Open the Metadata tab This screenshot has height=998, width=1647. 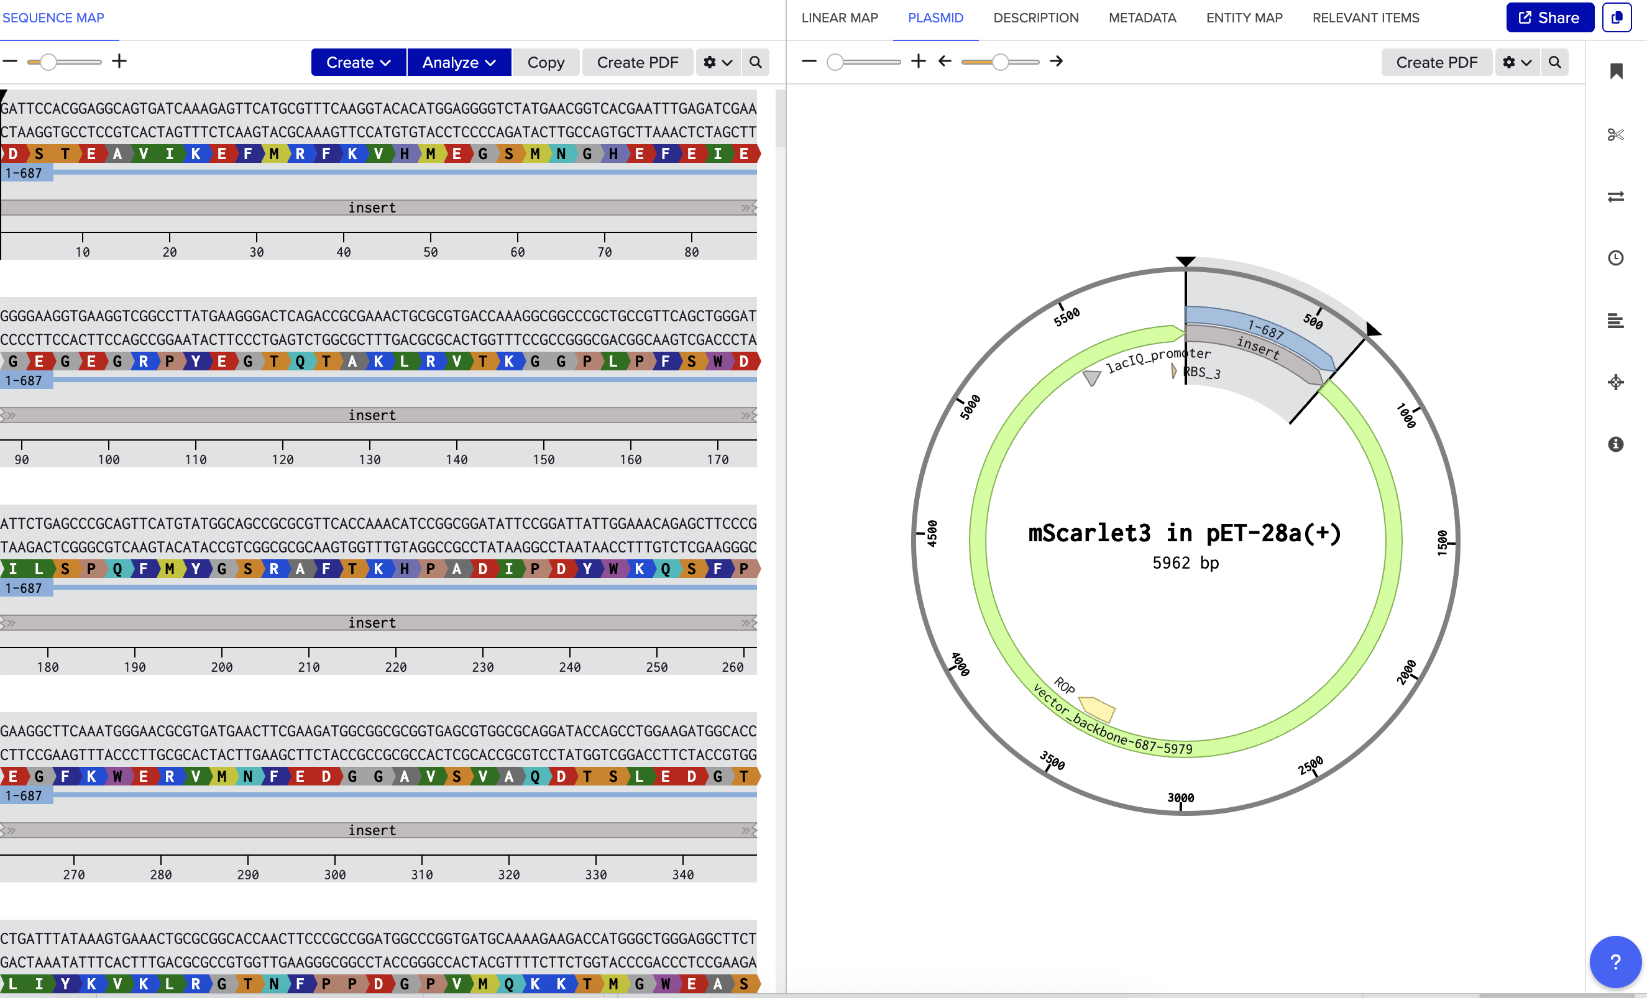(x=1142, y=18)
